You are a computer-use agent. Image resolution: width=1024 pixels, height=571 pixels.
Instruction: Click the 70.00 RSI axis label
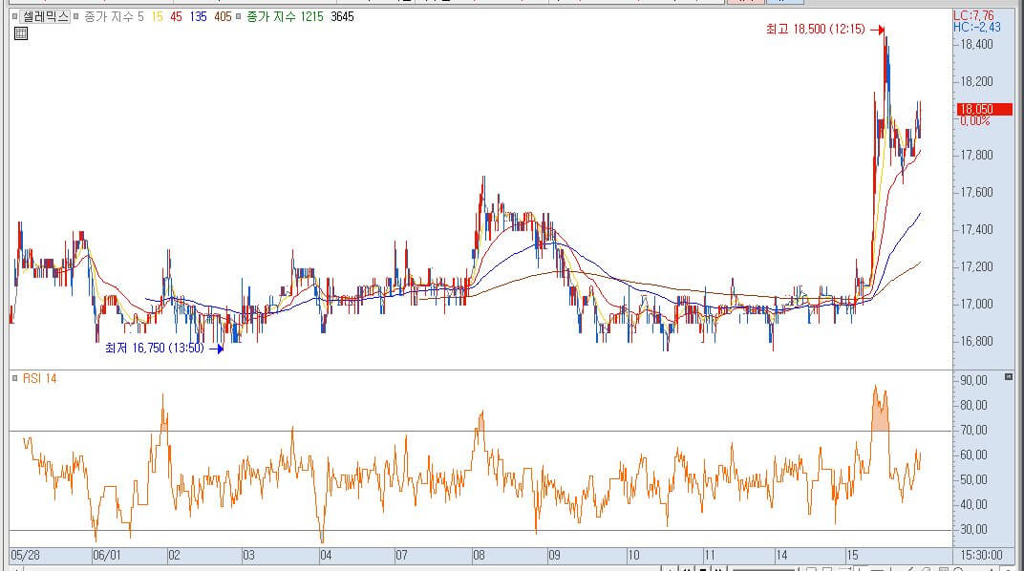[x=973, y=430]
